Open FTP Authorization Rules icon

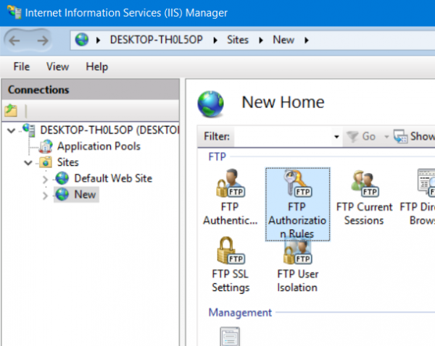[x=297, y=187]
